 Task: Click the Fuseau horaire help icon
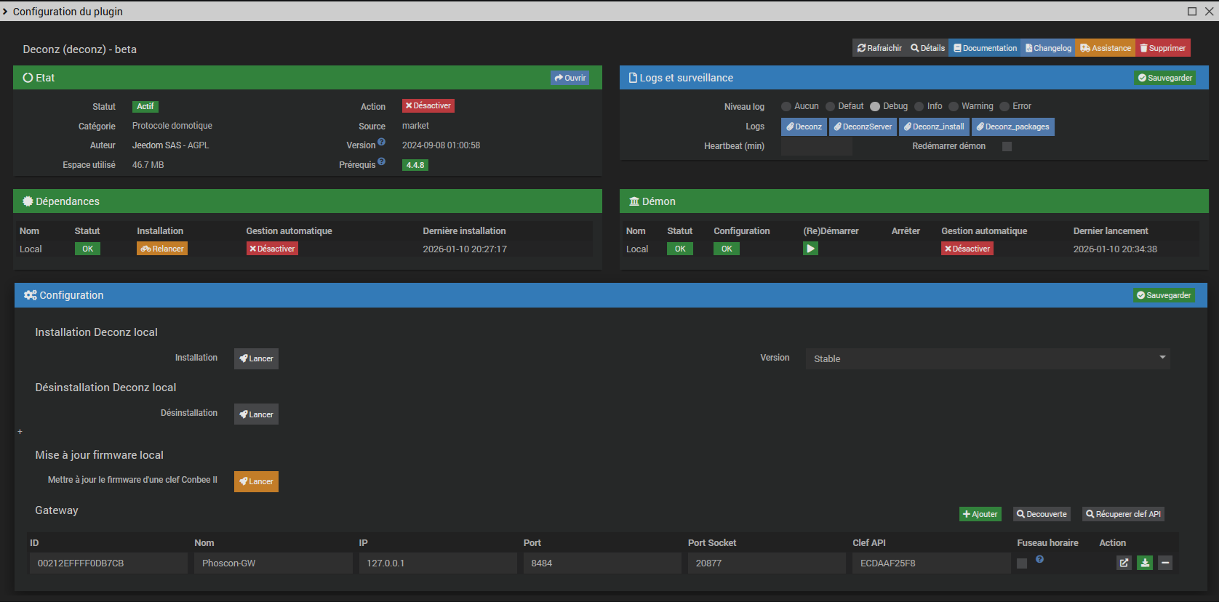(x=1040, y=559)
